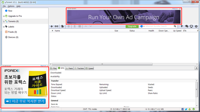Image resolution: width=200 pixels, height=112 pixels.
Task: Expand the Torrents tree node
Action: click(x=4, y=21)
